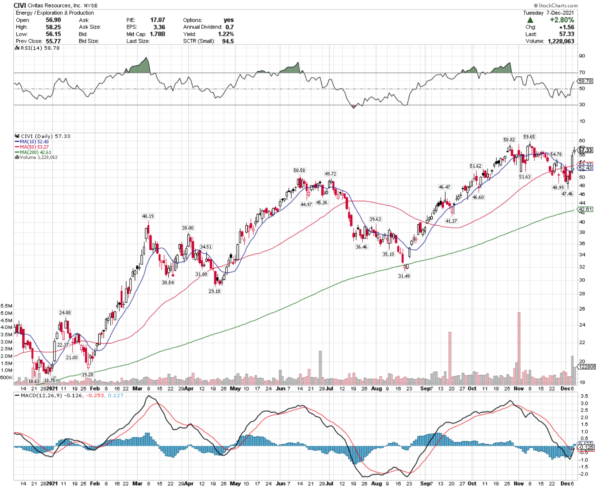Click the Chg value +1.56

pyautogui.click(x=566, y=27)
